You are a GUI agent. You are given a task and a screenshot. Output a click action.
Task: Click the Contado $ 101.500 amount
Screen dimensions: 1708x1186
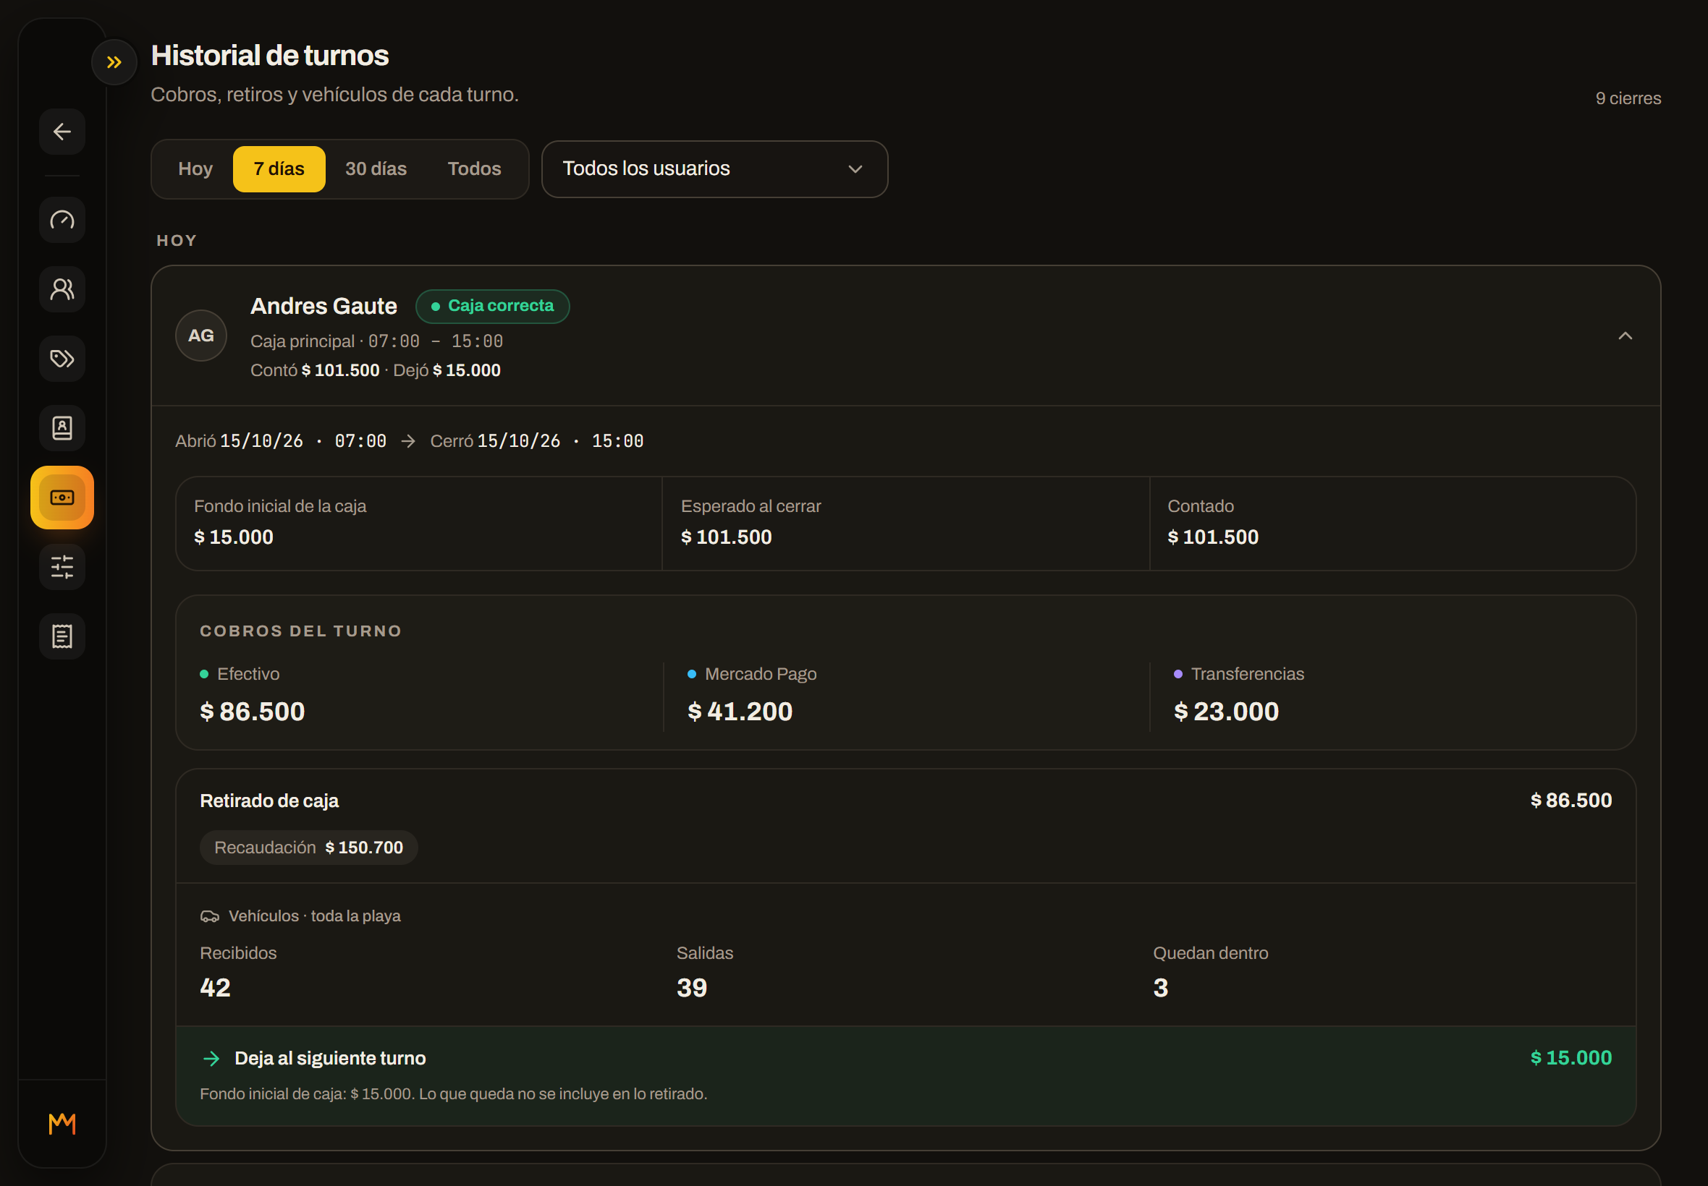pos(1213,537)
